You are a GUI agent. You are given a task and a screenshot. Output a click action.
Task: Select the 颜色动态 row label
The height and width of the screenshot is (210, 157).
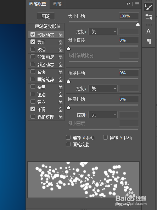tap(46, 65)
